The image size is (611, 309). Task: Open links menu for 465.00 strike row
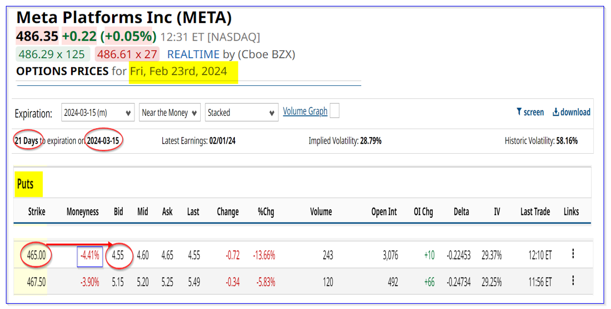tap(573, 254)
